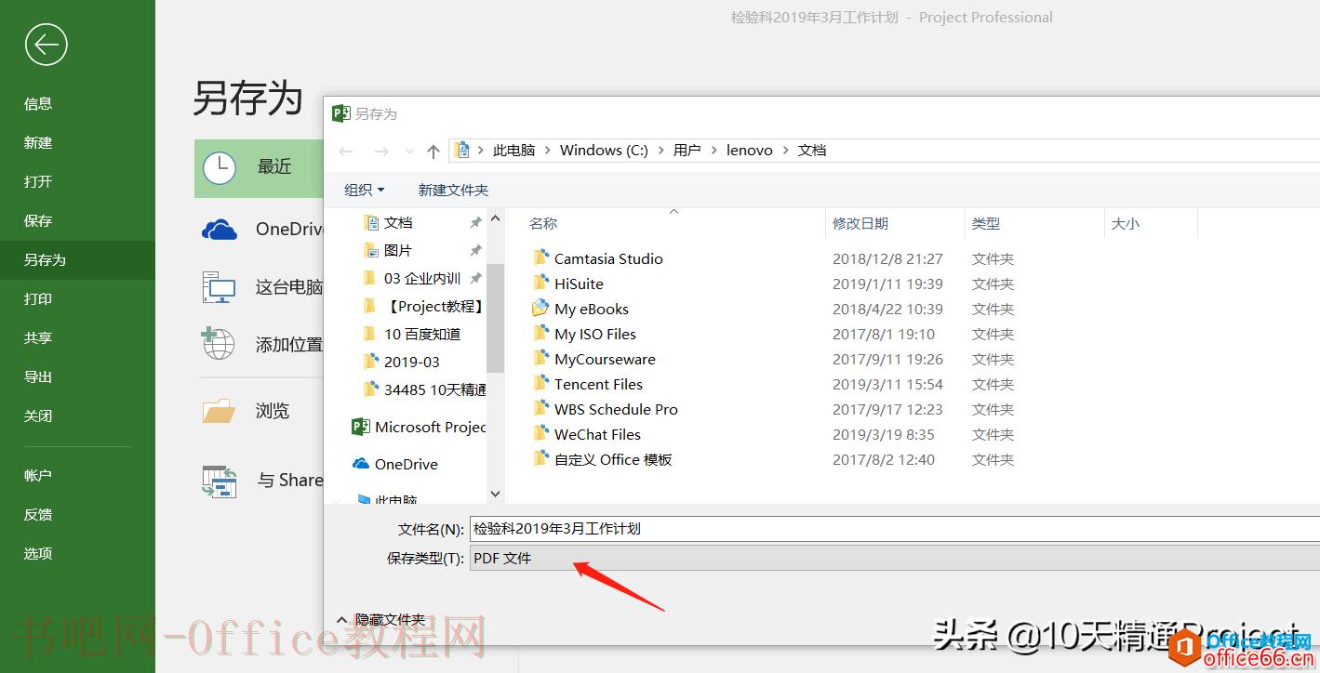This screenshot has width=1320, height=673.
Task: Select the MyCourseware folder
Action: (605, 359)
